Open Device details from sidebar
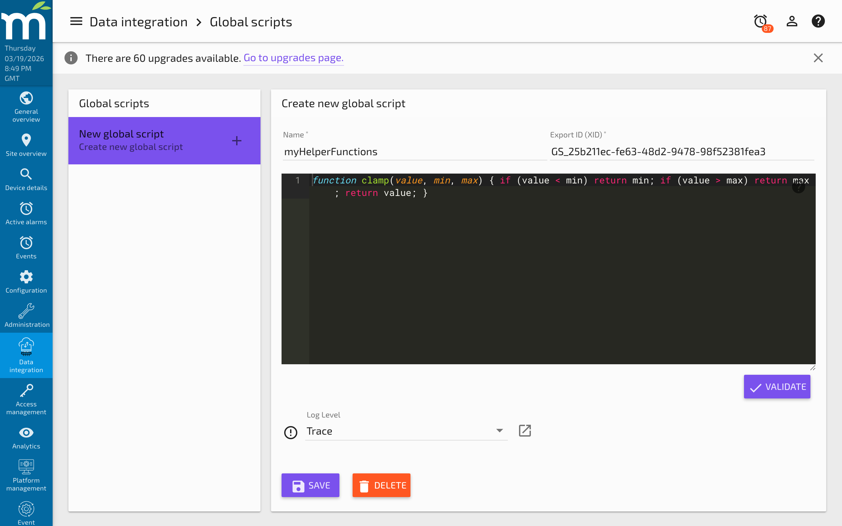This screenshot has width=842, height=526. tap(26, 179)
